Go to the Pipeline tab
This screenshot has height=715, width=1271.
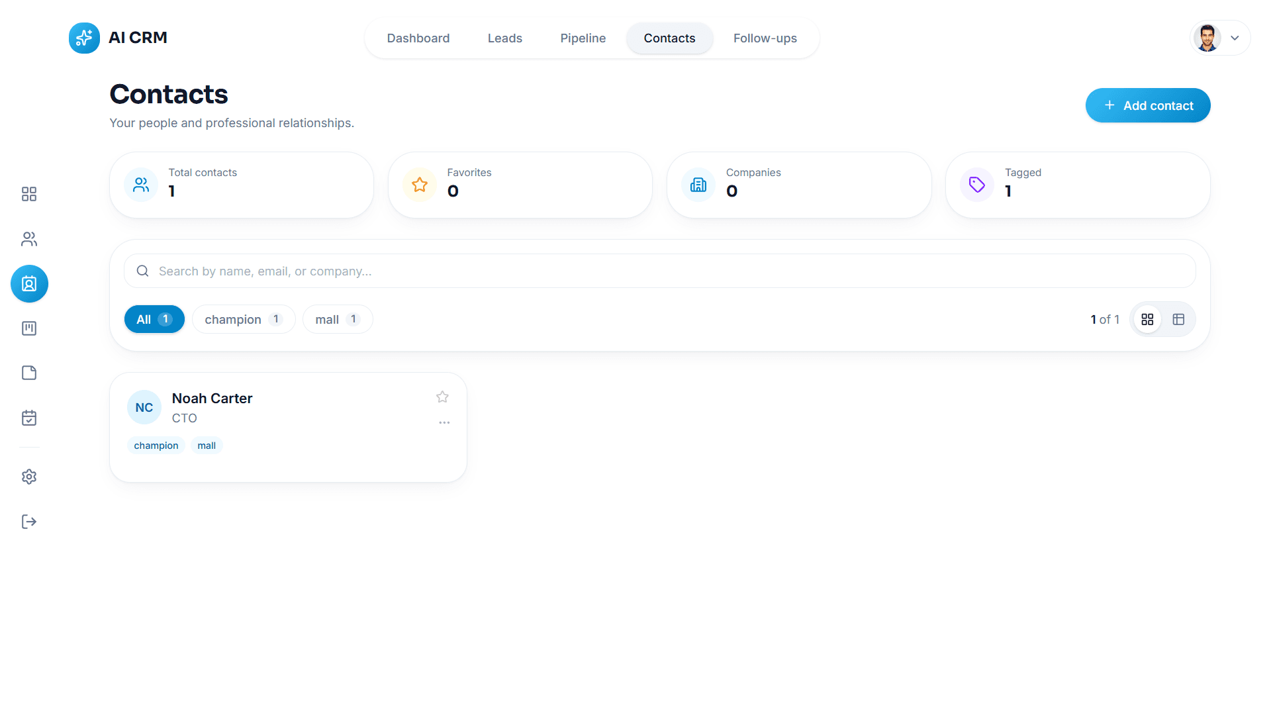click(583, 38)
